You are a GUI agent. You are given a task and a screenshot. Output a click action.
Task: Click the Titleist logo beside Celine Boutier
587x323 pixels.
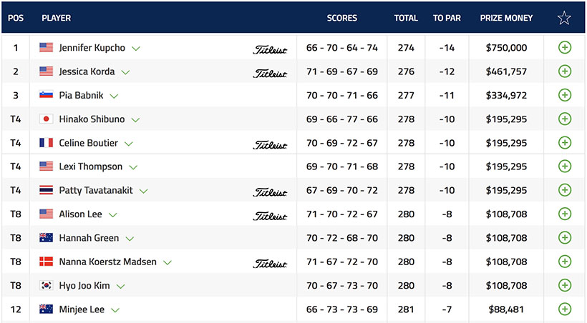pos(270,144)
